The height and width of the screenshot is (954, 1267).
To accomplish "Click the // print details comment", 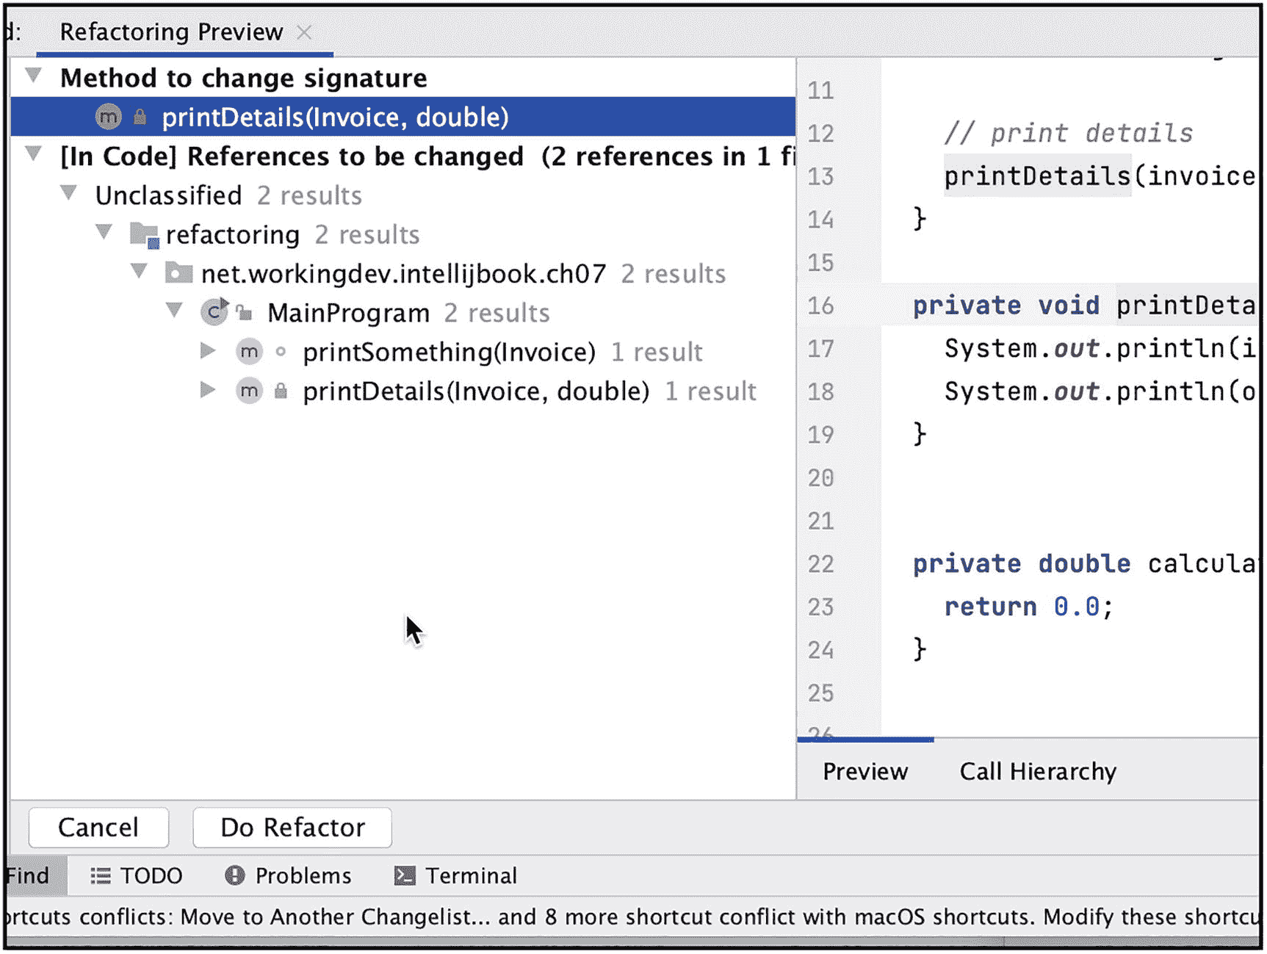I will click(x=1069, y=133).
